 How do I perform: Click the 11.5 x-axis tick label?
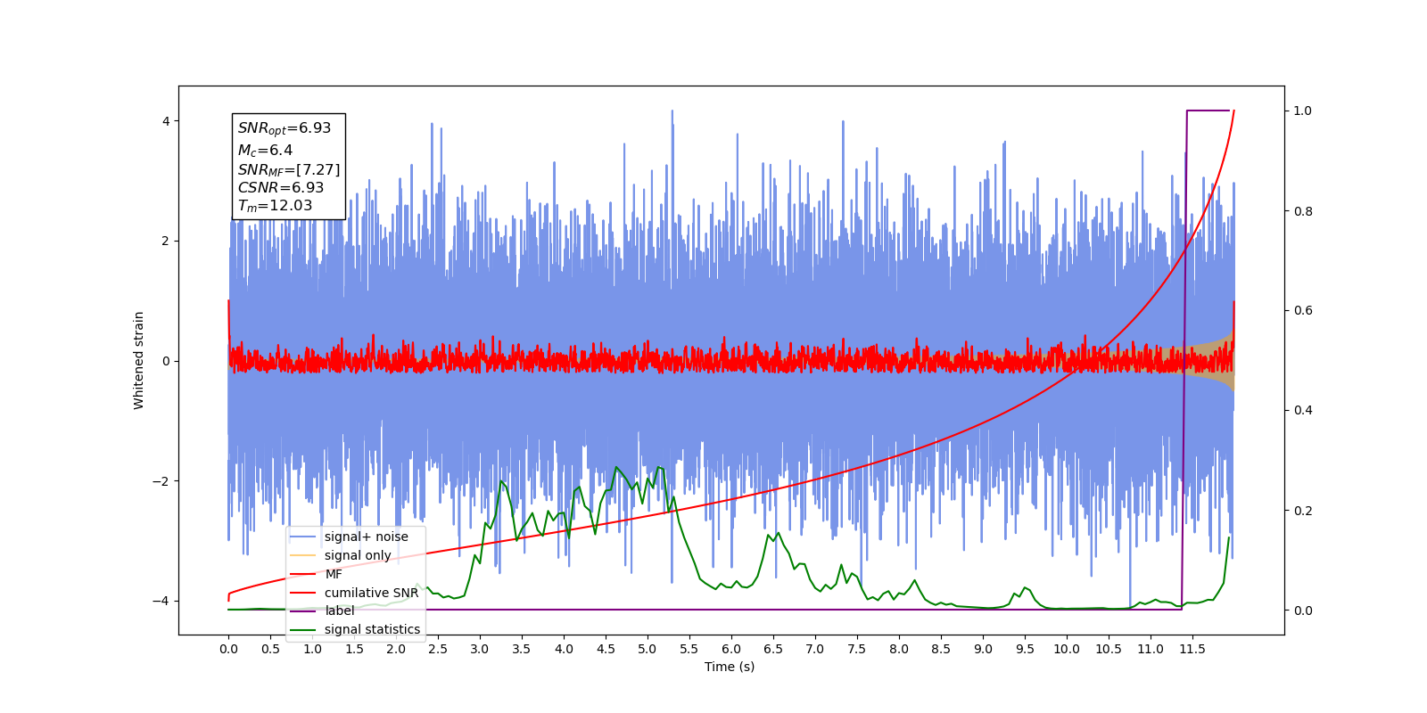click(x=1192, y=649)
